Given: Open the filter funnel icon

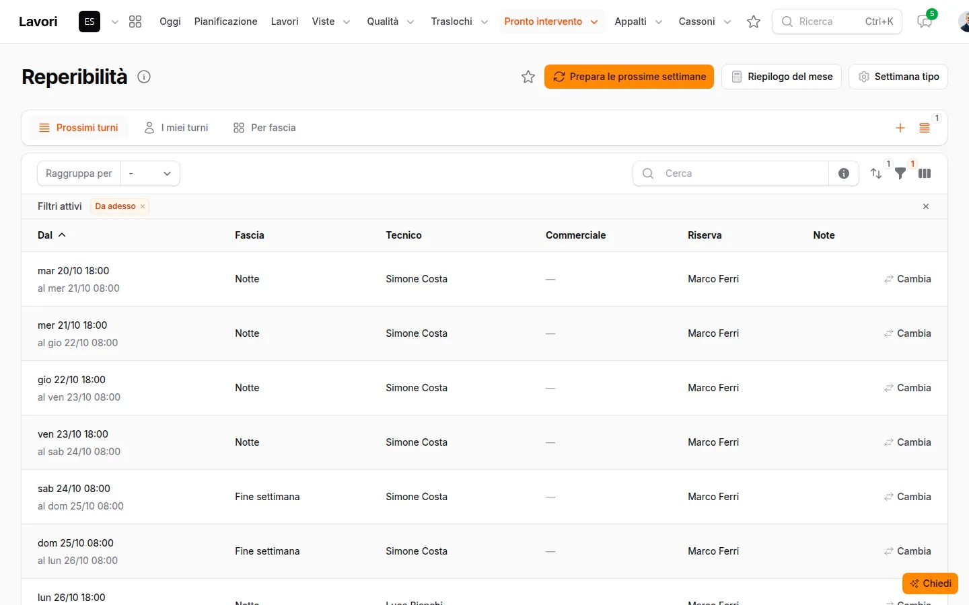Looking at the screenshot, I should click(x=900, y=173).
